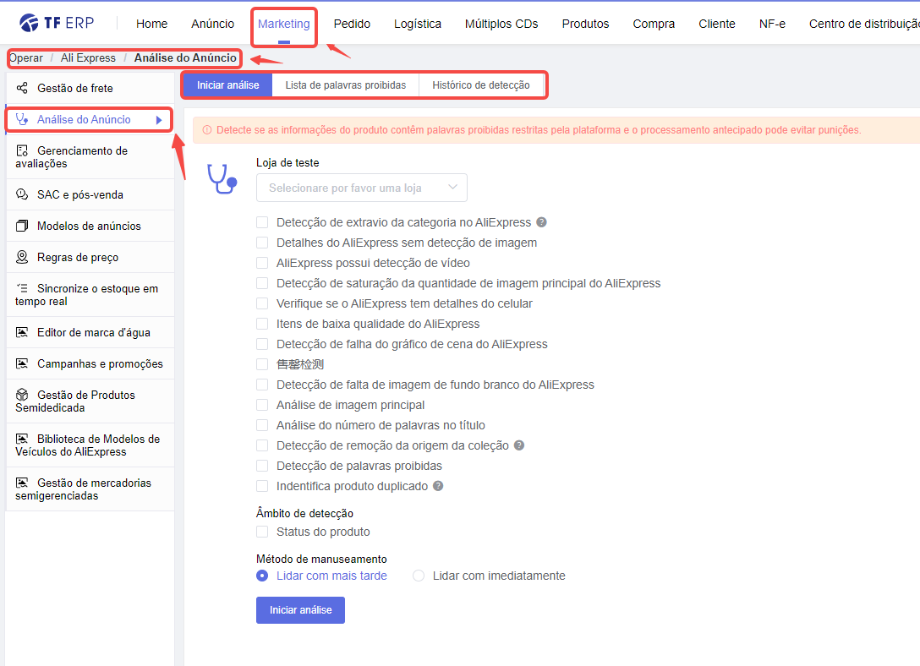Enable Análise do número de palavras no título
Image resolution: width=920 pixels, height=666 pixels.
262,425
